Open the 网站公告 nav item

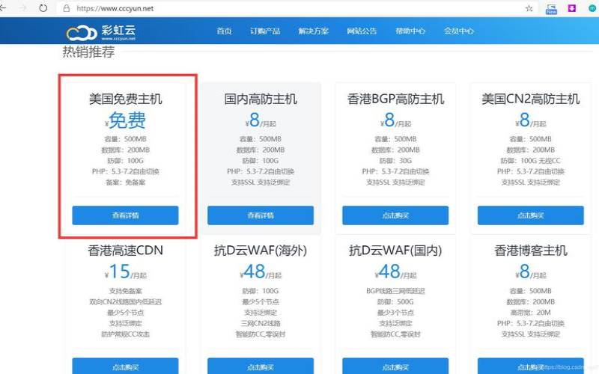362,31
